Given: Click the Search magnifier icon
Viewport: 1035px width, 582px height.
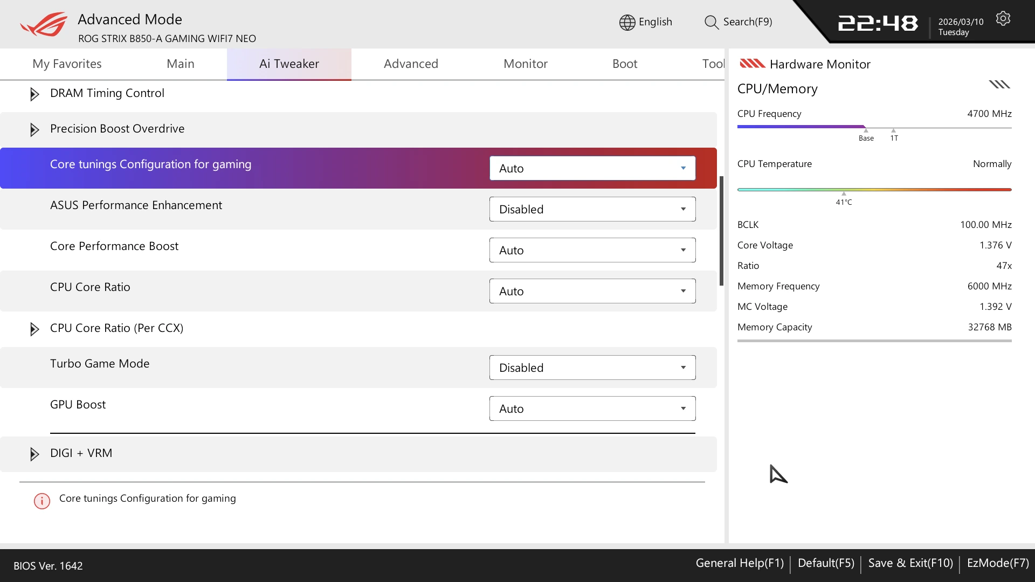Looking at the screenshot, I should (x=711, y=22).
